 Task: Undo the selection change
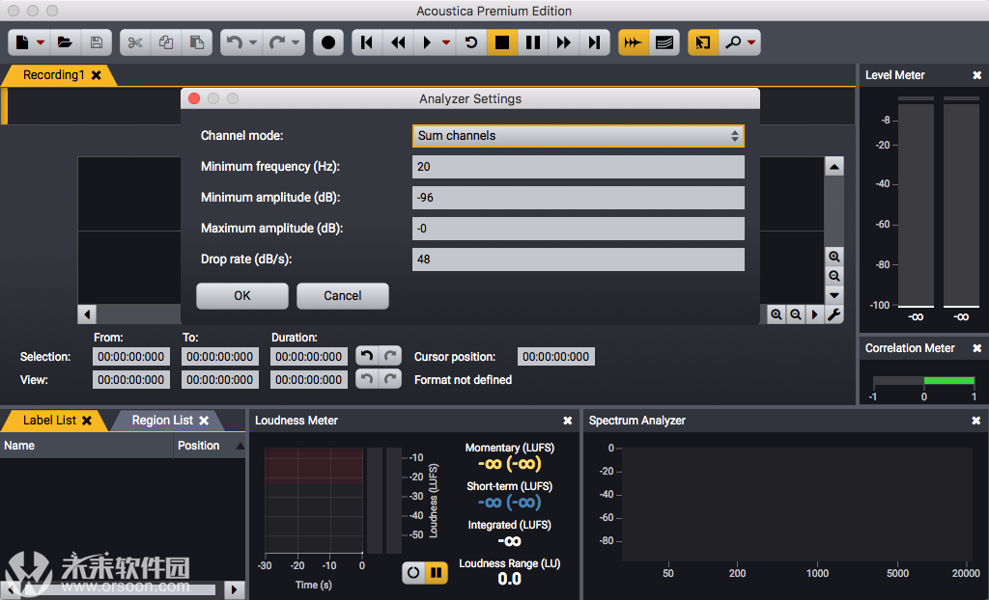click(366, 356)
